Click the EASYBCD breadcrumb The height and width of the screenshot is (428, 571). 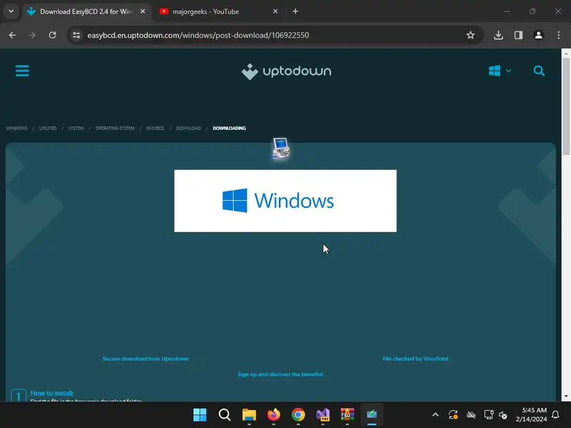(155, 128)
